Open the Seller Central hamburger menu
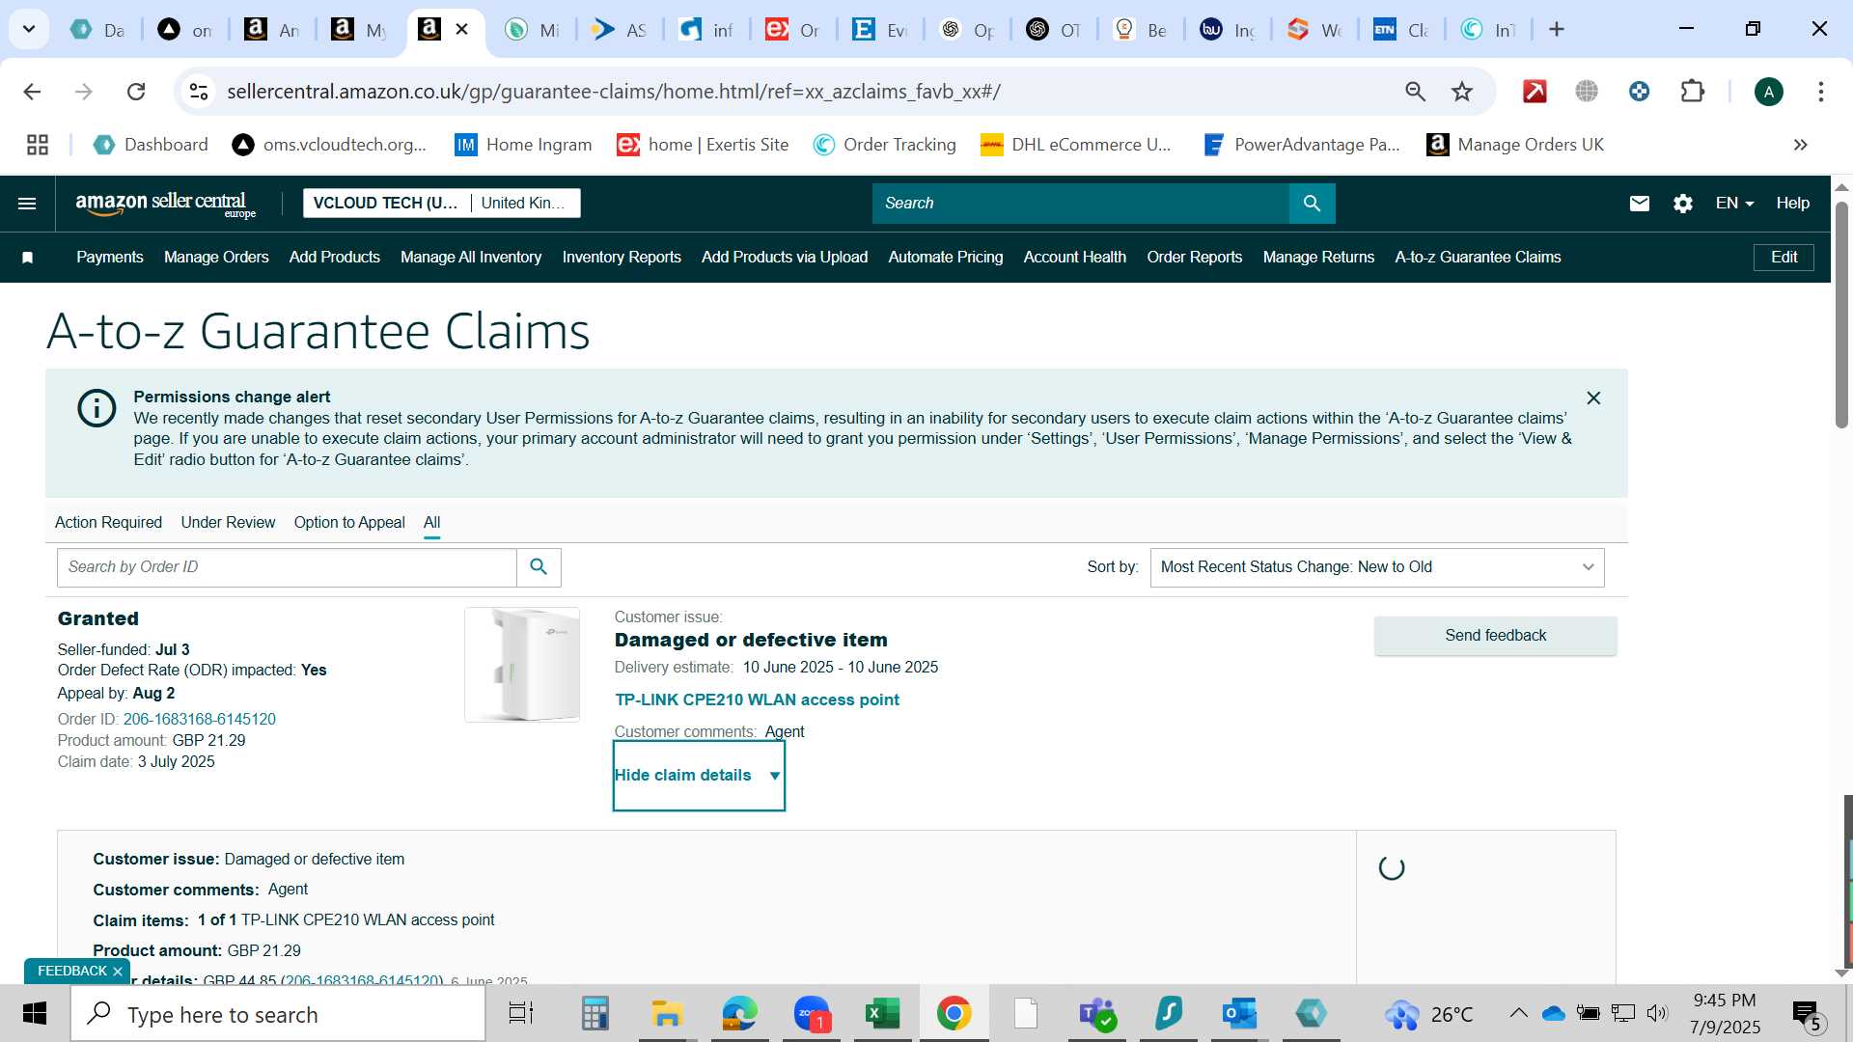 27,204
